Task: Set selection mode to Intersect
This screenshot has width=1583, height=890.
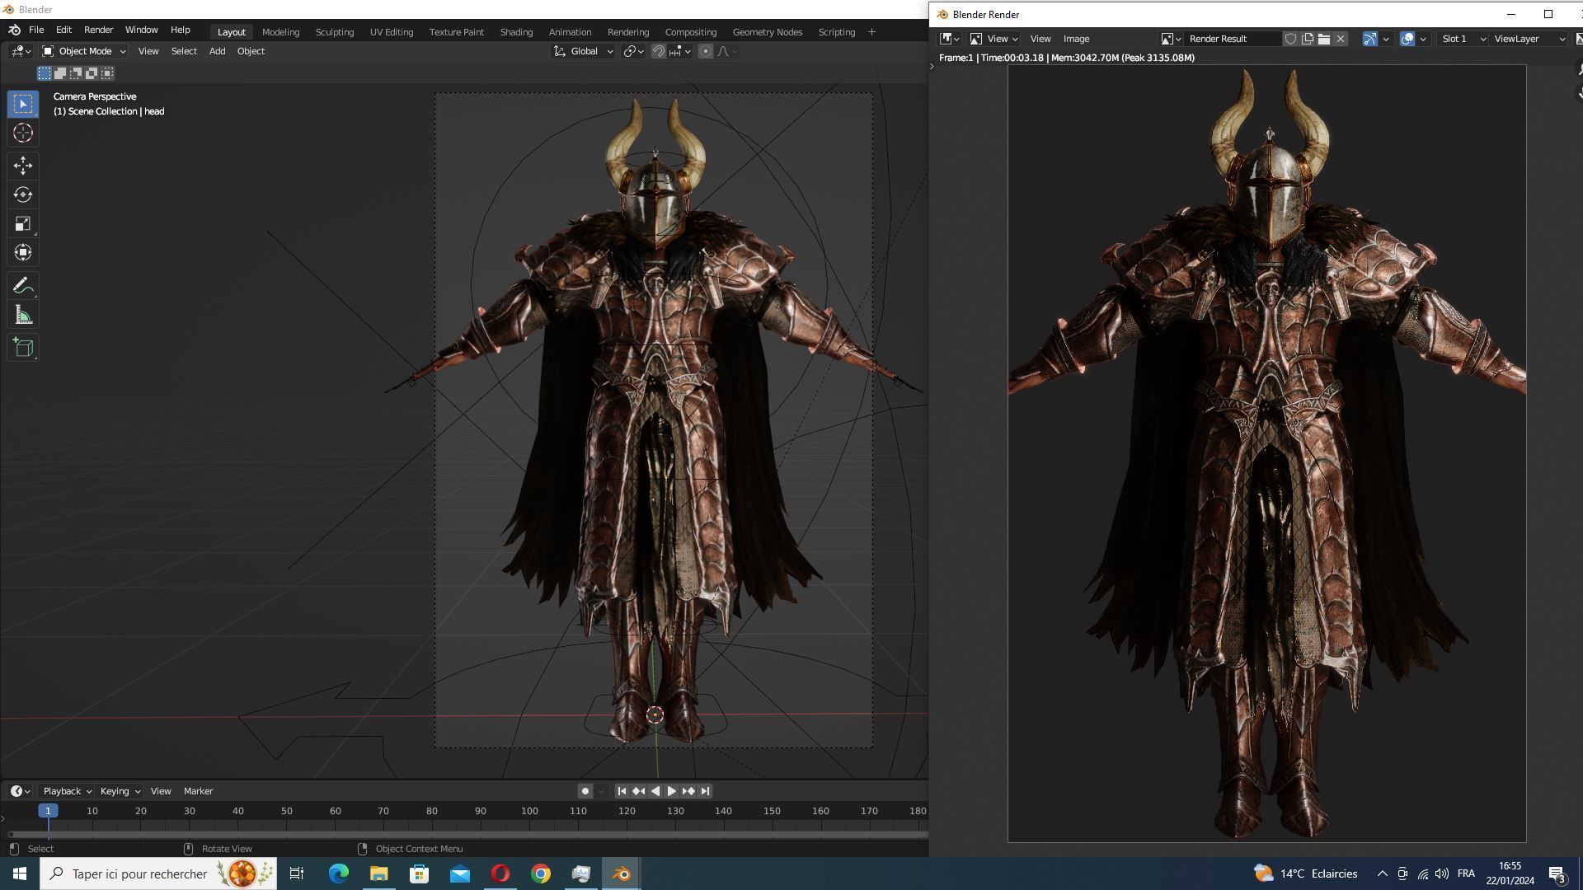Action: tap(107, 73)
